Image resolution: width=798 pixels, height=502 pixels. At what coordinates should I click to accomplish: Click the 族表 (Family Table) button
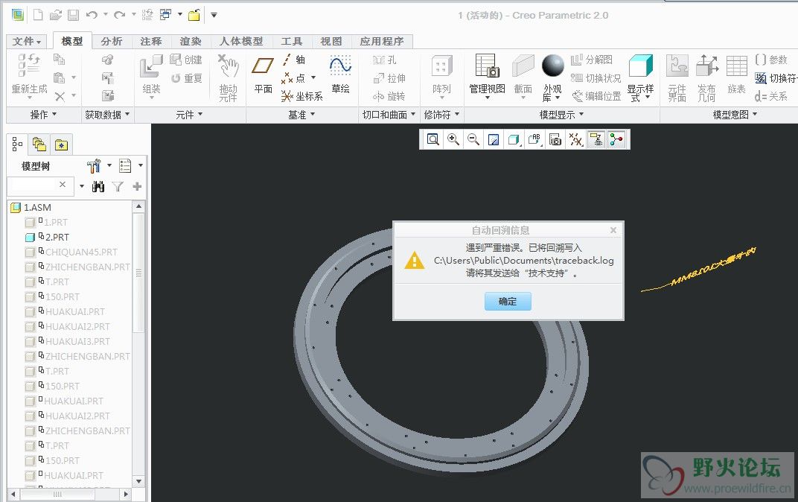point(736,75)
